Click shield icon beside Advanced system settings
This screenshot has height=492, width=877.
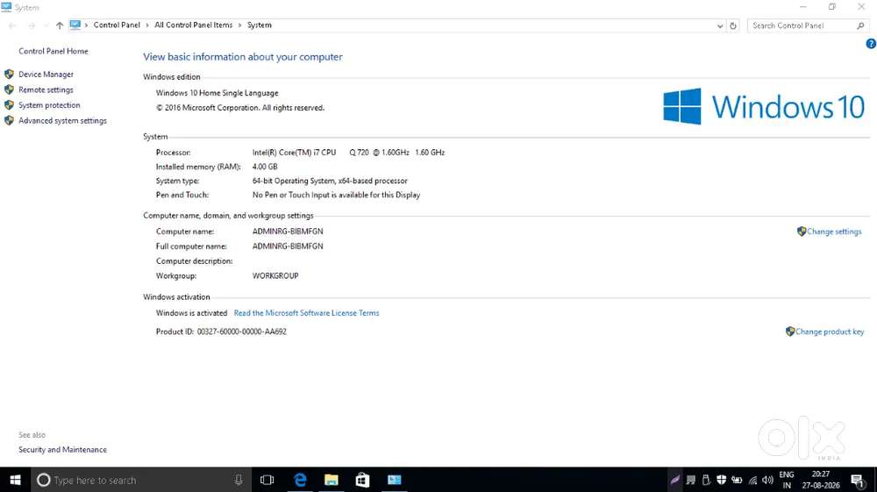pyautogui.click(x=9, y=120)
